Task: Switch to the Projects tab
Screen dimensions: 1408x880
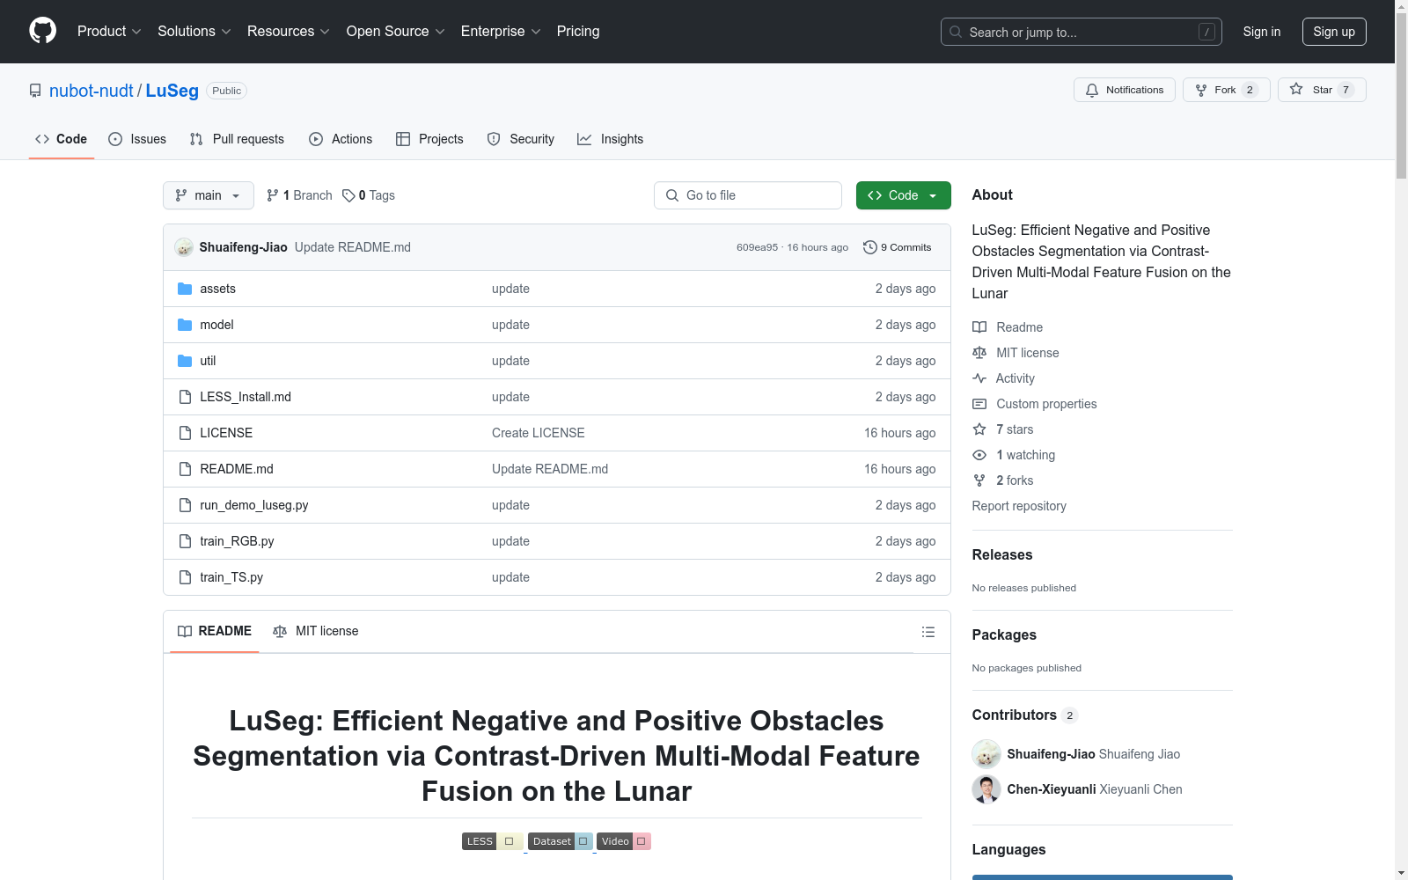Action: point(429,139)
